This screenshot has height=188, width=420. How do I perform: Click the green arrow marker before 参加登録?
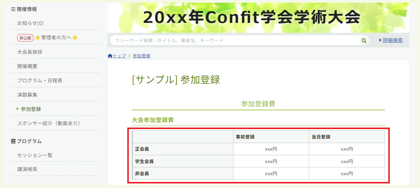[17, 108]
